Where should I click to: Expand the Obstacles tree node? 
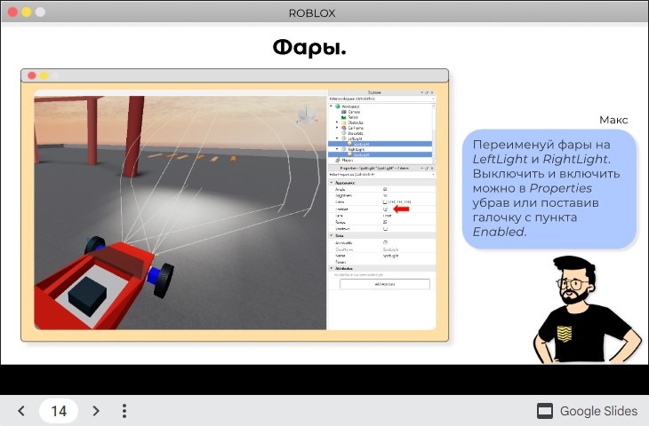337,122
